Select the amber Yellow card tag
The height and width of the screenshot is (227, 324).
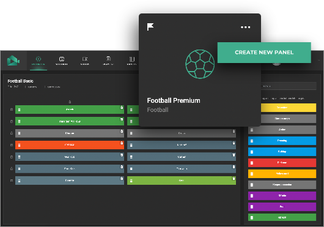click(x=282, y=174)
